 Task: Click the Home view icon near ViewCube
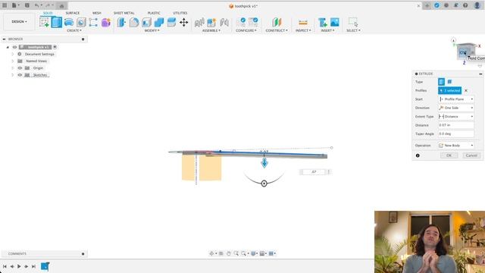[453, 40]
